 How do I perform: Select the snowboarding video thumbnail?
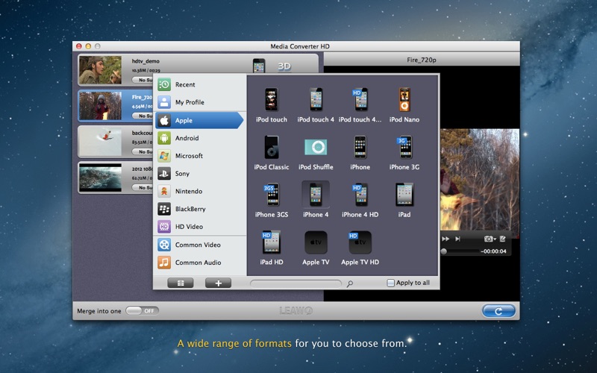click(x=100, y=142)
